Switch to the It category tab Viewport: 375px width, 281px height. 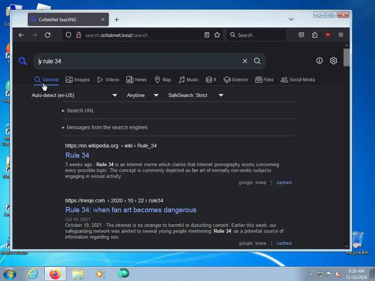[x=211, y=80]
